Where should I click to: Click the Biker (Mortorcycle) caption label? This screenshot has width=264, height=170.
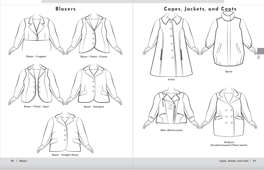click(x=172, y=130)
